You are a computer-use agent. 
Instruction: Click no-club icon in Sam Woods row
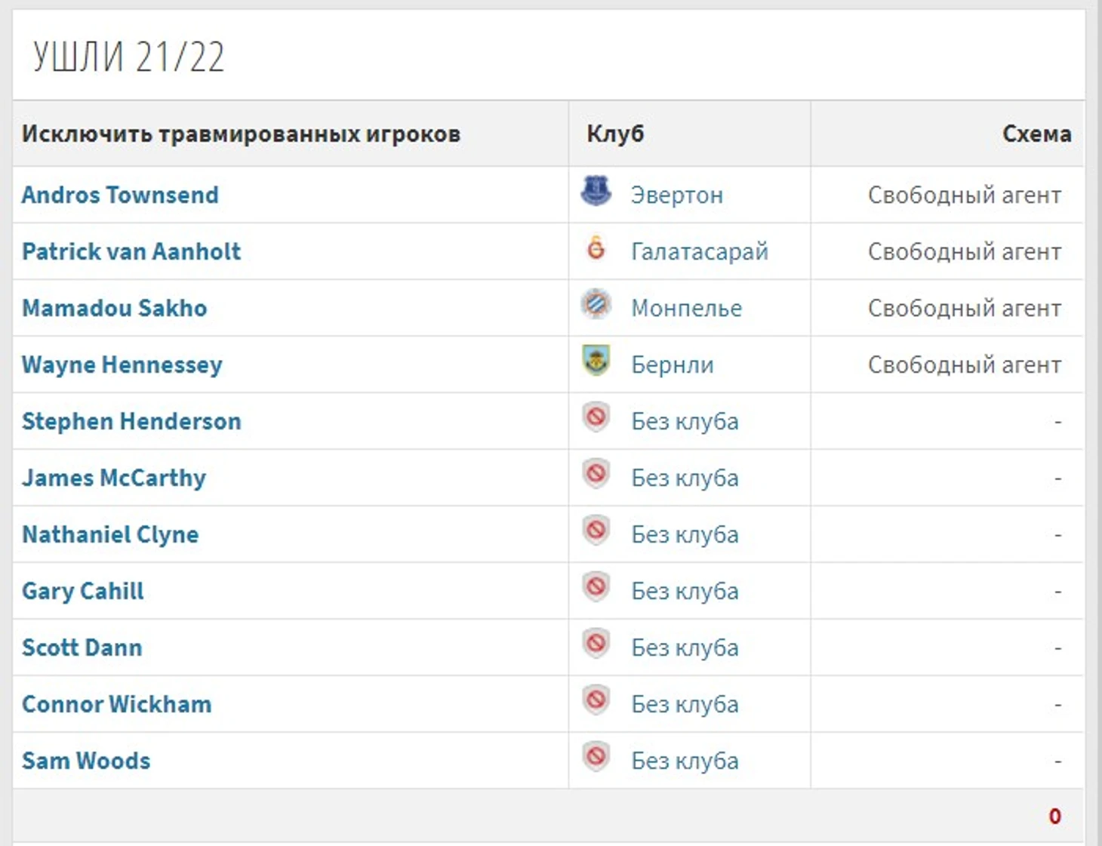pyautogui.click(x=596, y=757)
